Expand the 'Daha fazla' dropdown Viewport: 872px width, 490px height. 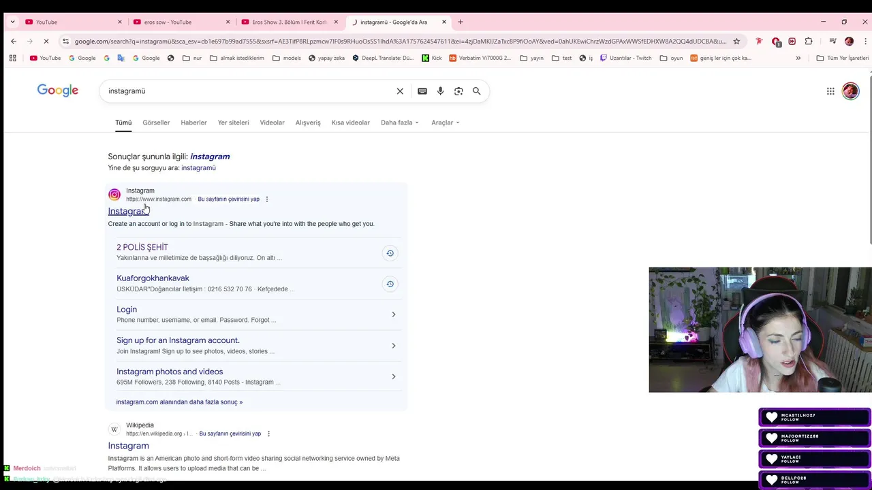click(x=400, y=122)
